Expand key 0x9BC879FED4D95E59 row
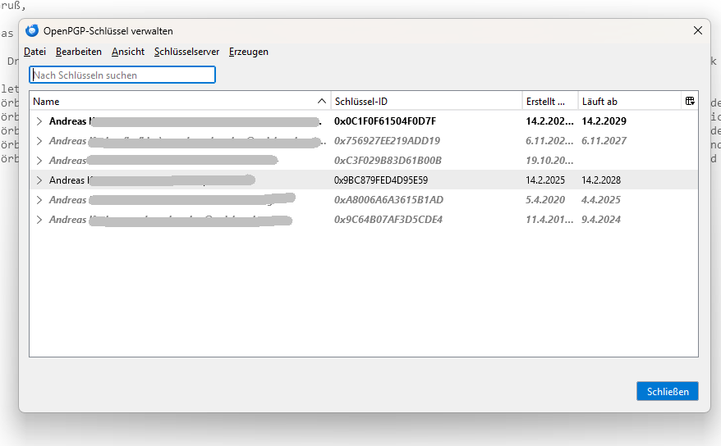The width and height of the screenshot is (721, 446). 39,180
